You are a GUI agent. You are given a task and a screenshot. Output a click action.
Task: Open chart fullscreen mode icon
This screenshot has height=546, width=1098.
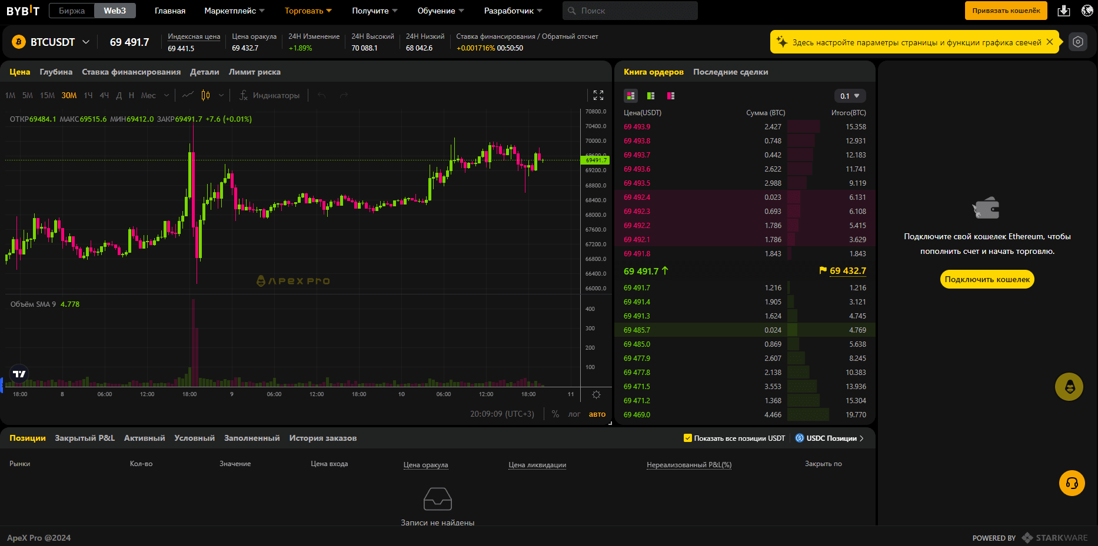pos(598,95)
